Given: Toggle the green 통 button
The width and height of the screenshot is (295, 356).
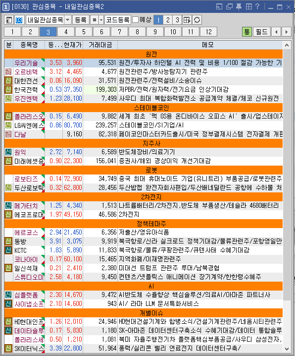Looking at the screenshot, I should 246,32.
